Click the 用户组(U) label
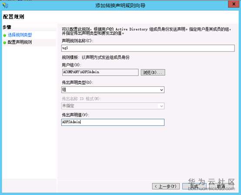Image resolution: width=241 pixels, height=195 pixels. pyautogui.click(x=71, y=65)
